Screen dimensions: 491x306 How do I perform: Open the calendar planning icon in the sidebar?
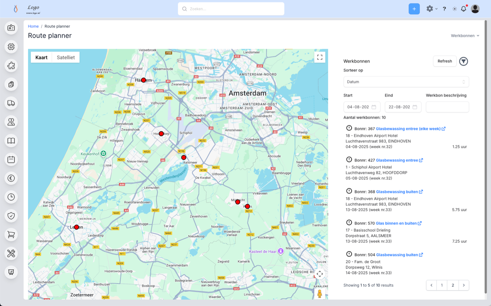[11, 159]
